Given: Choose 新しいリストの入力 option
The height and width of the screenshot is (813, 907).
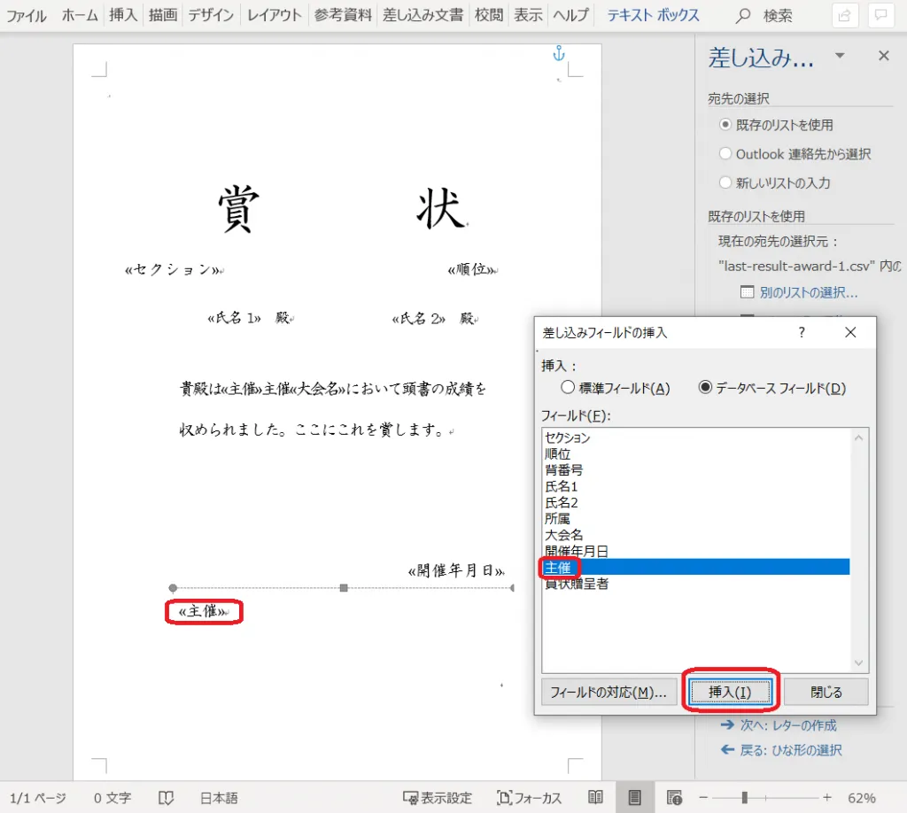Looking at the screenshot, I should point(725,183).
